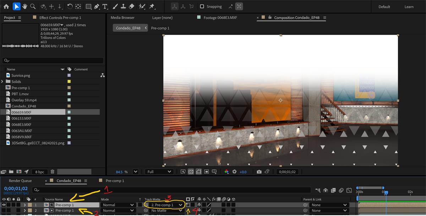Select the Eraser tool
Screen dimensions: 426x216
pos(131,6)
